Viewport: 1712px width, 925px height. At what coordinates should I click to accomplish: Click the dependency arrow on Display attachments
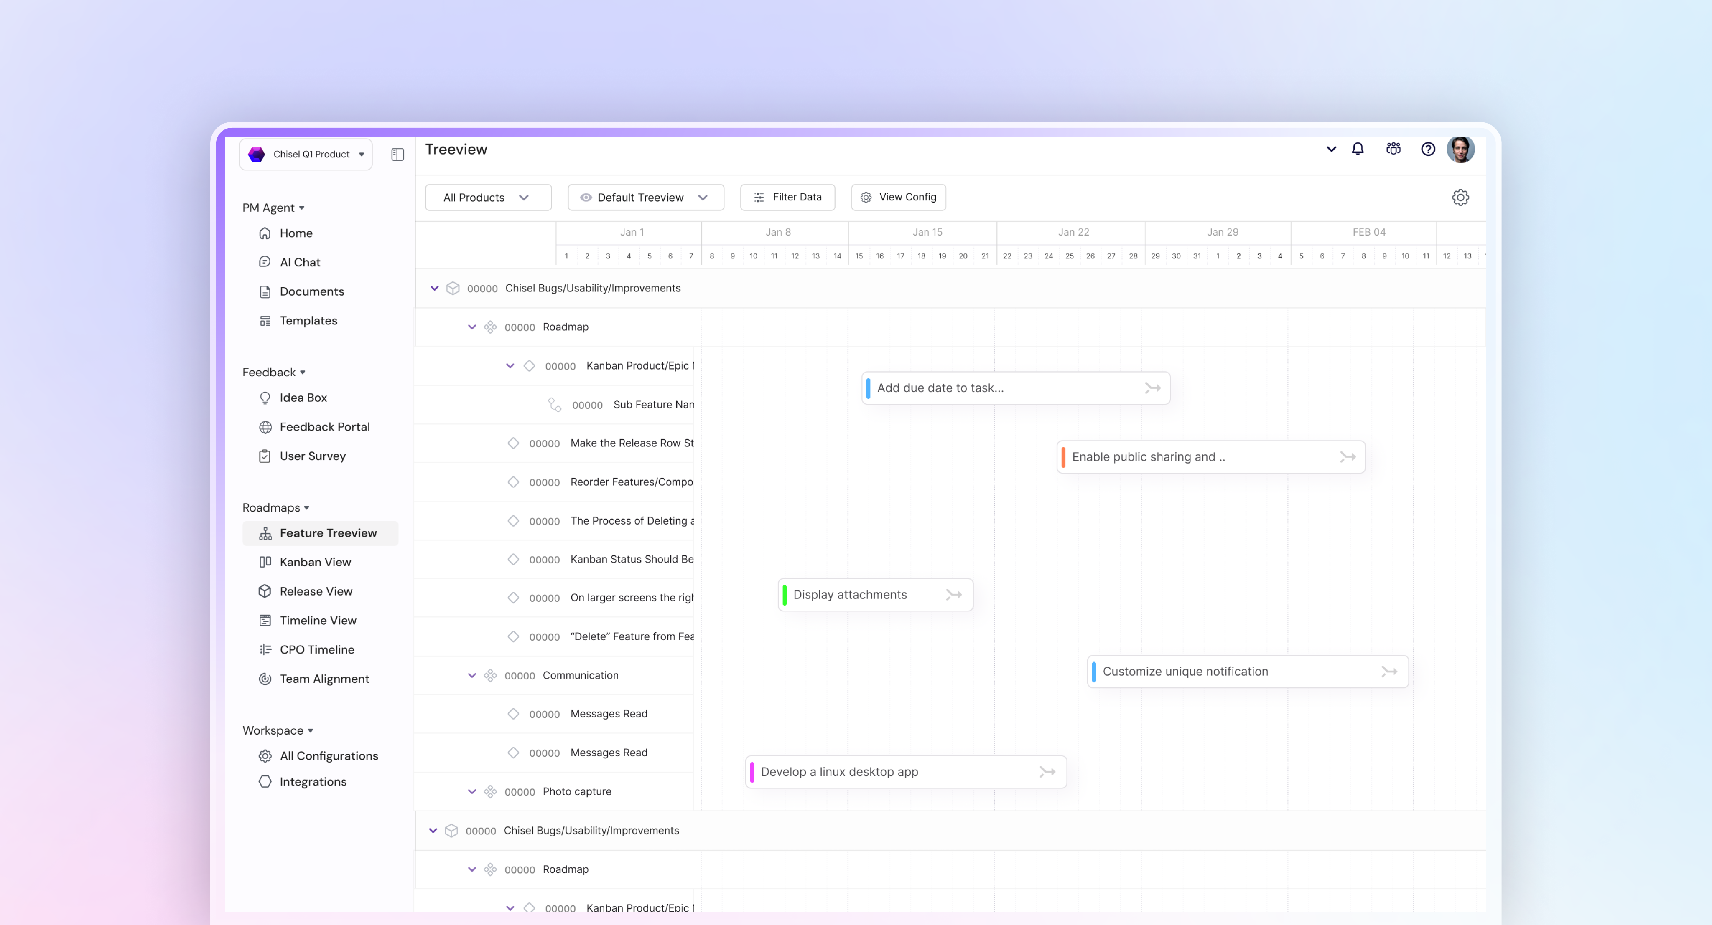click(x=954, y=594)
